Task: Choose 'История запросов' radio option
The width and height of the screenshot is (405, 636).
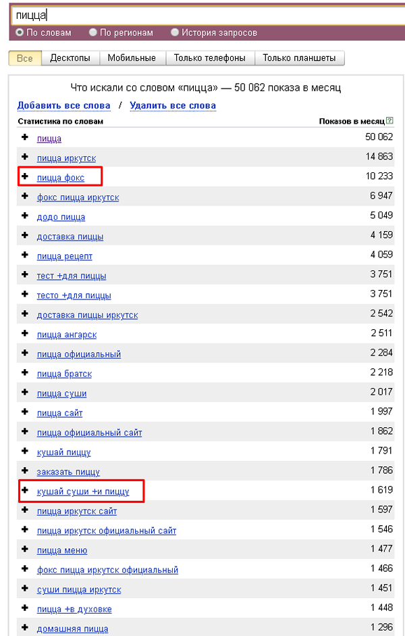Action: (x=175, y=32)
